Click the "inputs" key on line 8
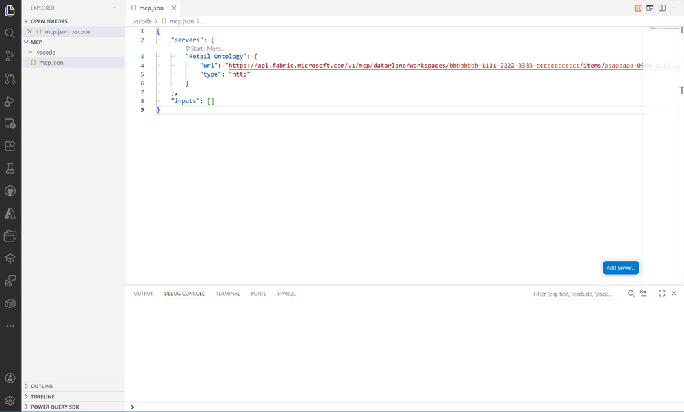The image size is (684, 412). pos(186,100)
